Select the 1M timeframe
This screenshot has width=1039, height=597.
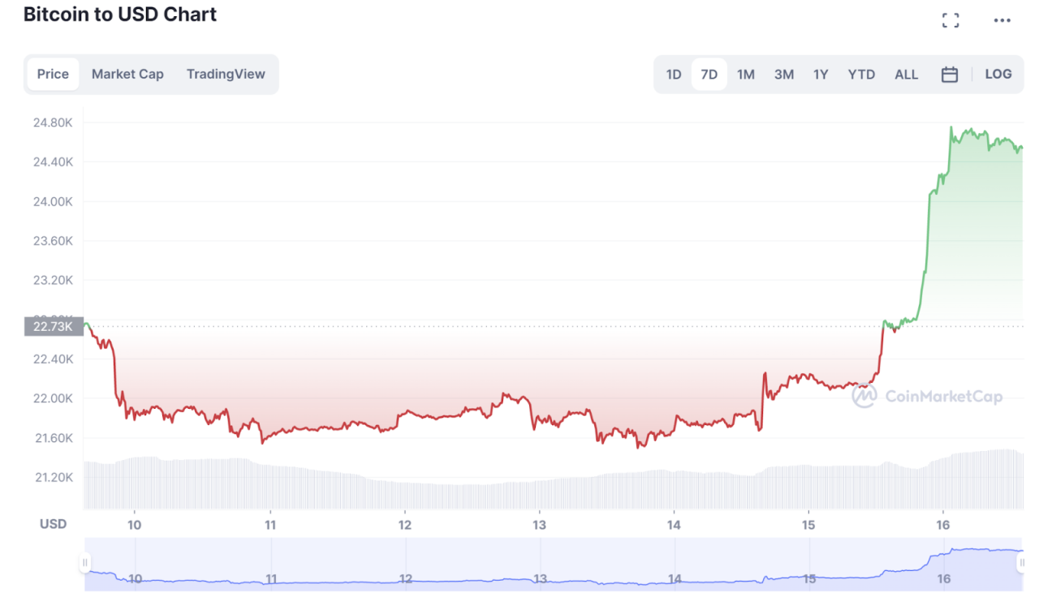(x=745, y=73)
